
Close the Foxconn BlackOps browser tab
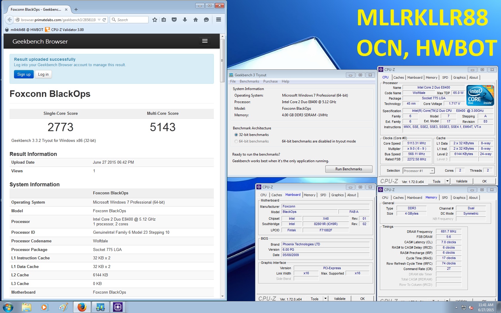pyautogui.click(x=66, y=10)
